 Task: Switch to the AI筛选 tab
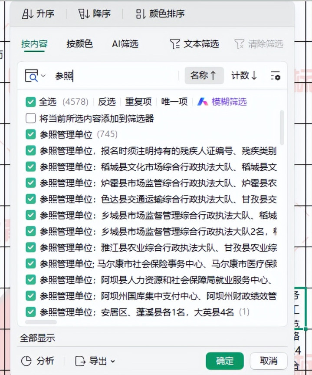point(125,44)
